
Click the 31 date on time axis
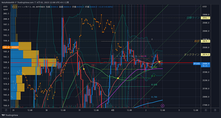[80, 110]
